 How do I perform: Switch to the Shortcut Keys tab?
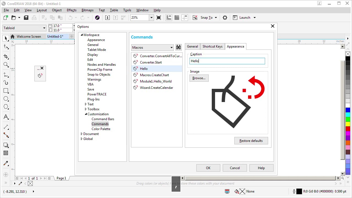[213, 46]
